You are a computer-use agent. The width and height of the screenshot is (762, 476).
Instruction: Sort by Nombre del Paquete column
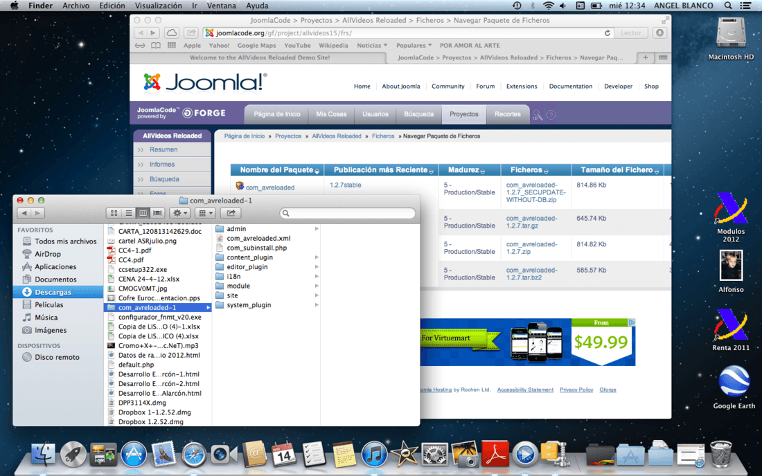(x=276, y=170)
